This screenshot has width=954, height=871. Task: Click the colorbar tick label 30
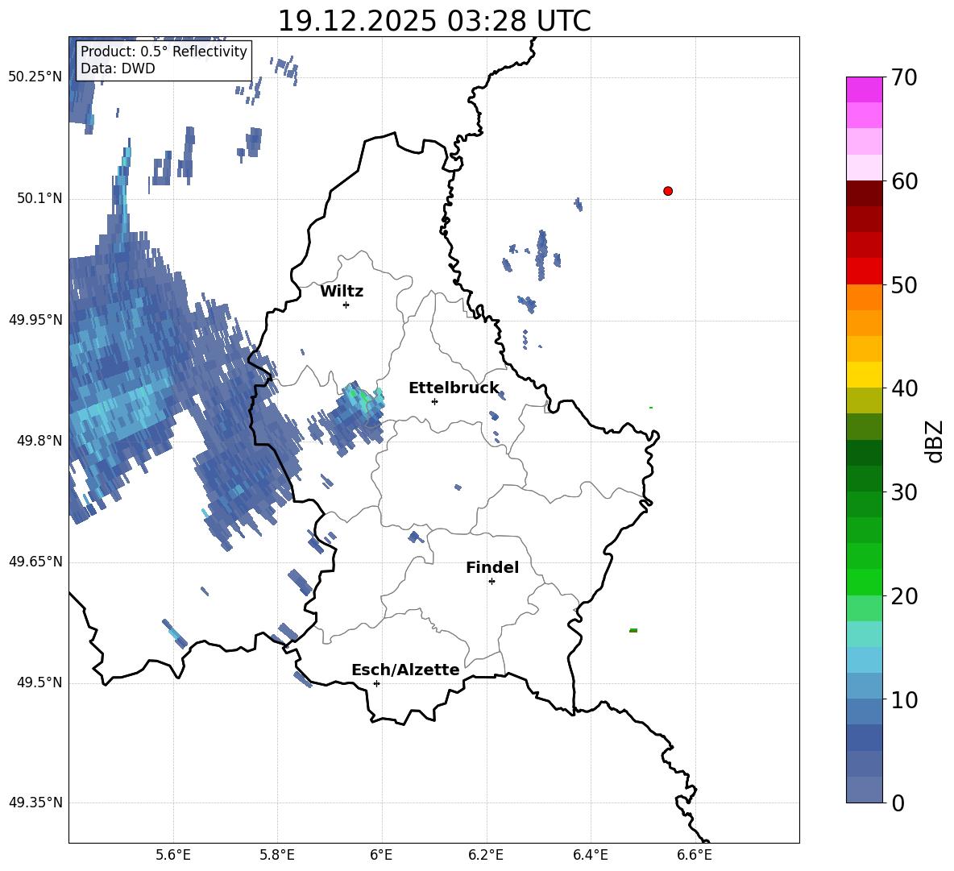[905, 492]
